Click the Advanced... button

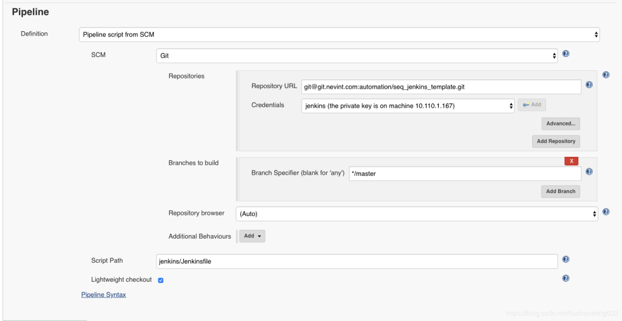point(560,123)
